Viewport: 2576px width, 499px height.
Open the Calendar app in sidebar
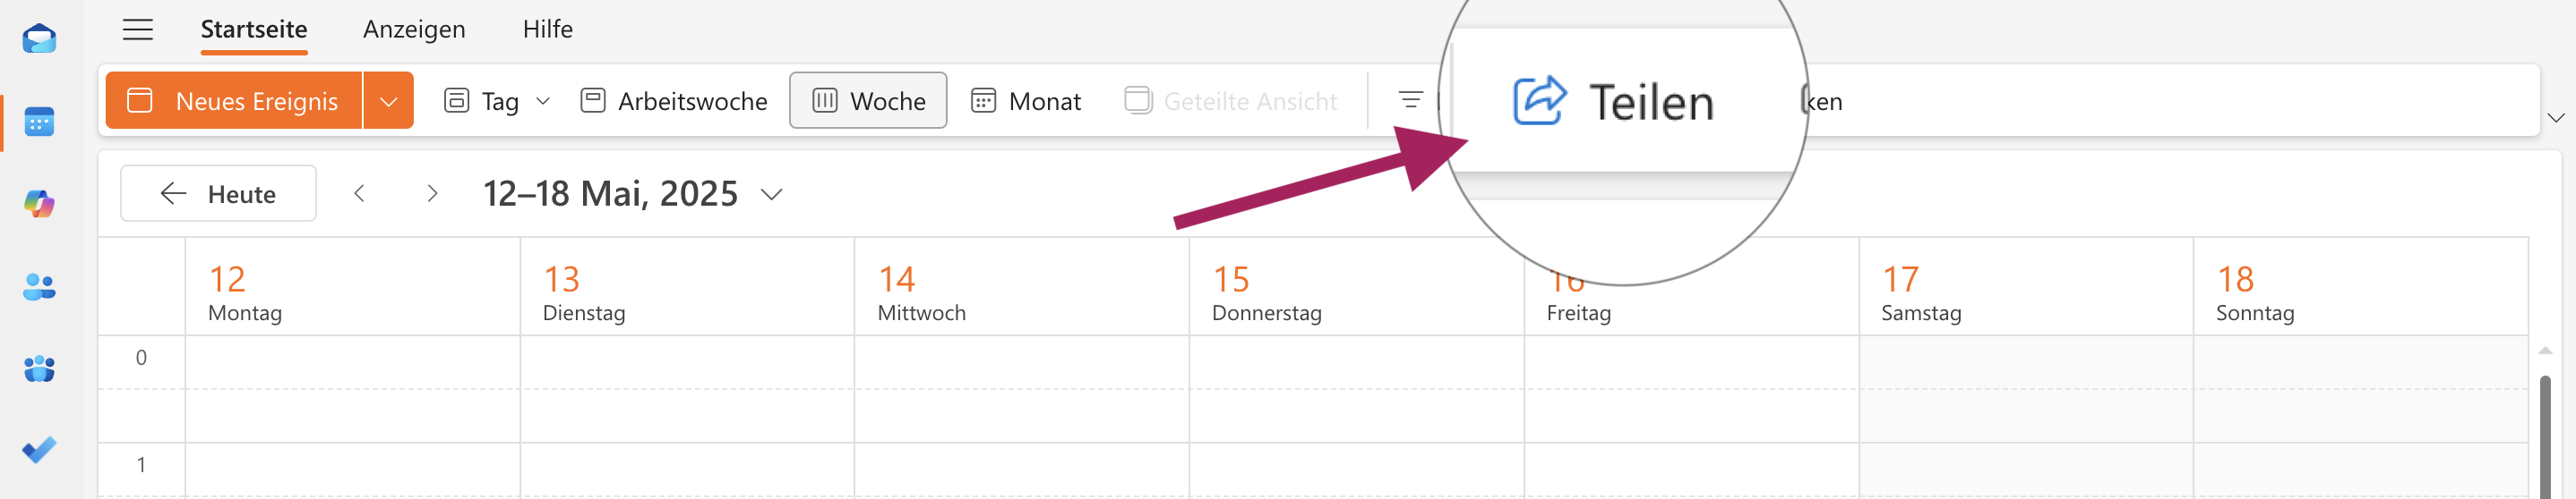[39, 123]
